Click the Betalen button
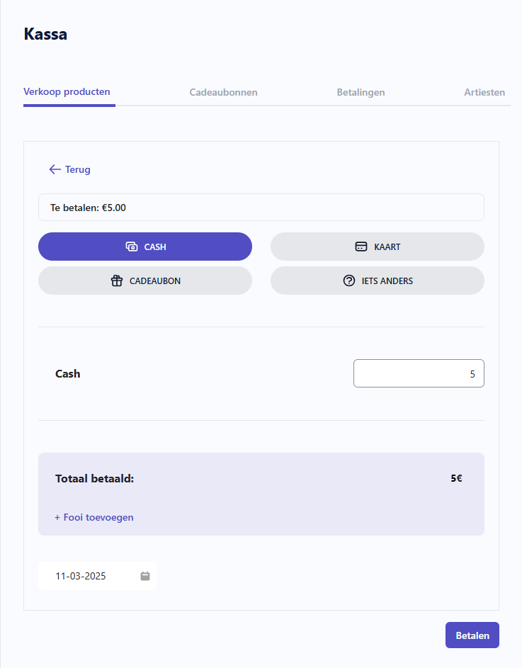522x668 pixels. [472, 635]
